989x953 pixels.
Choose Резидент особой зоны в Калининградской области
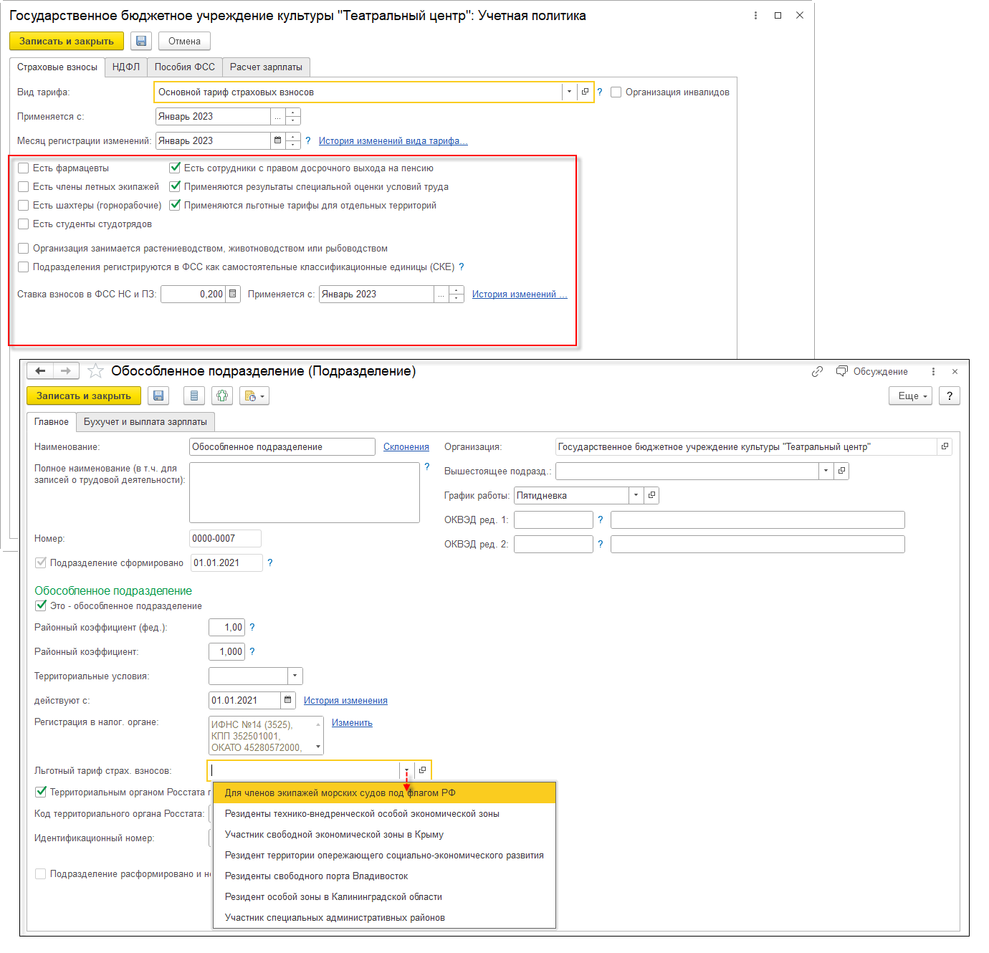385,896
